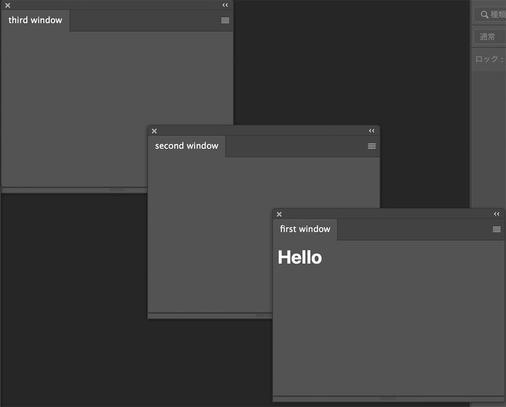Collapse the third window panel to icons

click(225, 5)
